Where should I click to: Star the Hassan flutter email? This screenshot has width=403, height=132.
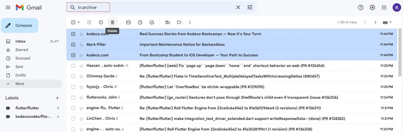(x=81, y=66)
